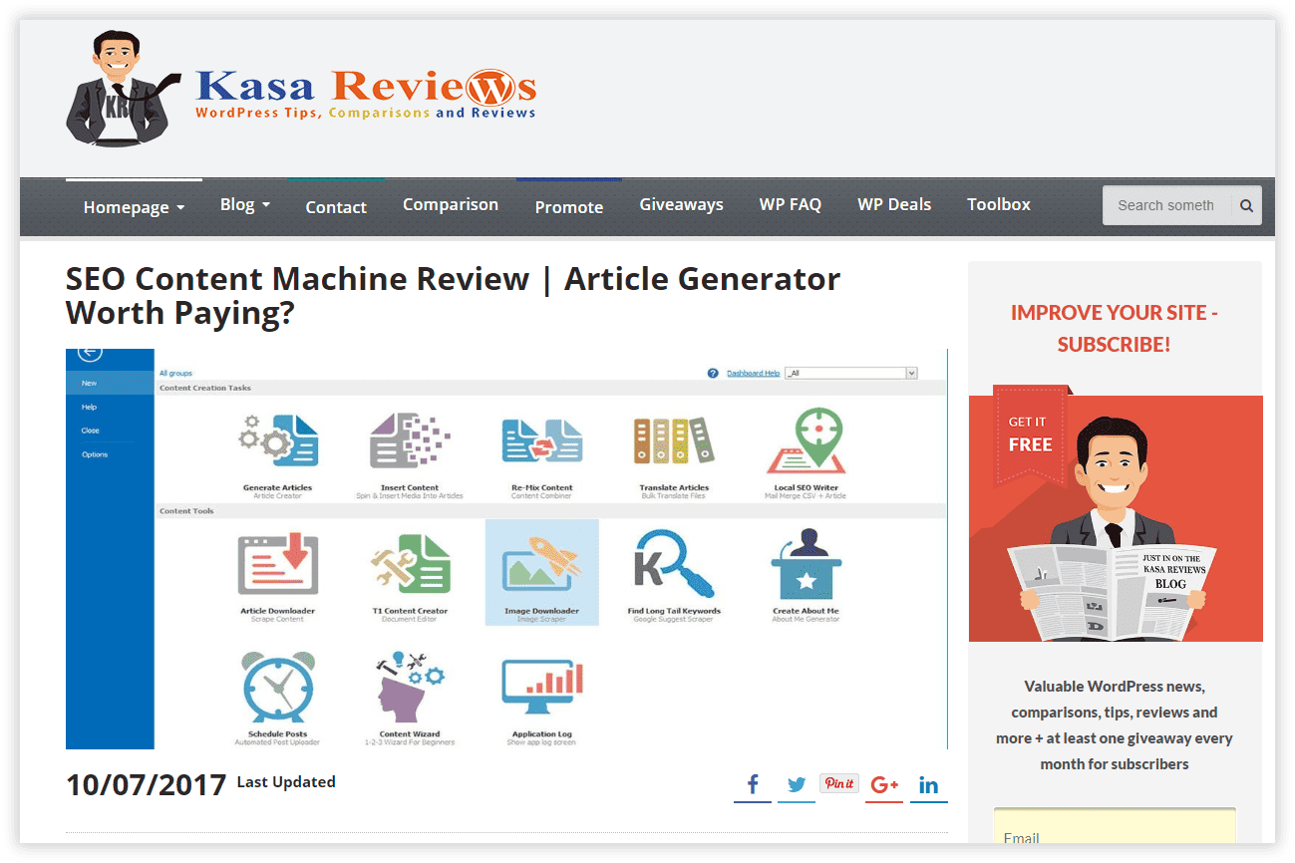Open the Blog menu dropdown
The width and height of the screenshot is (1295, 863).
[x=244, y=204]
